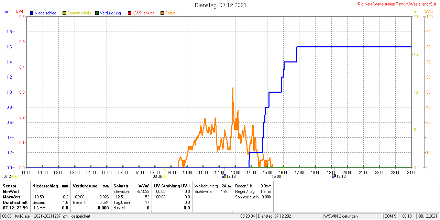Click the yellow Sonnenschein legend swatch
This screenshot has height=220, width=440.
point(64,13)
